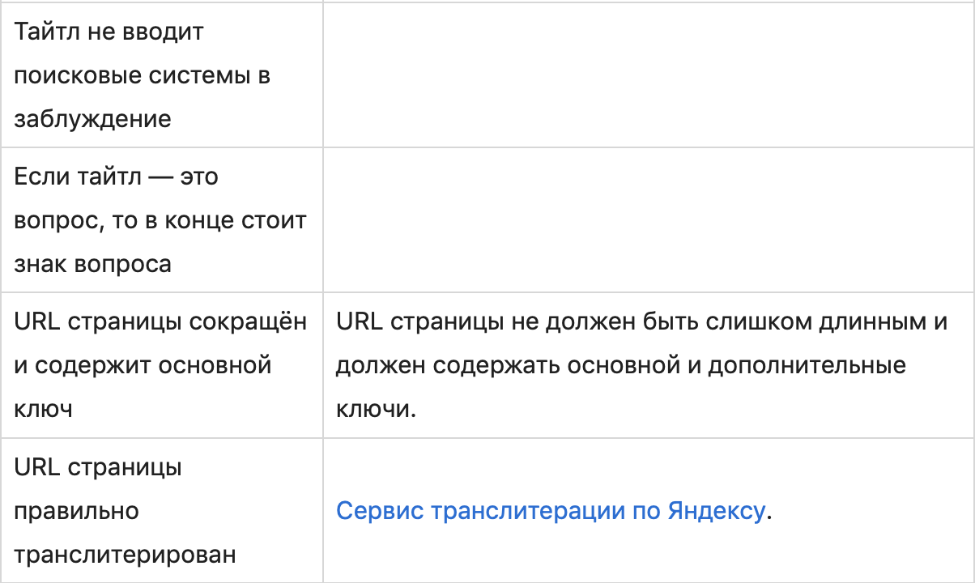Click the text line "и содержит основной"
This screenshot has width=975, height=583.
(143, 365)
